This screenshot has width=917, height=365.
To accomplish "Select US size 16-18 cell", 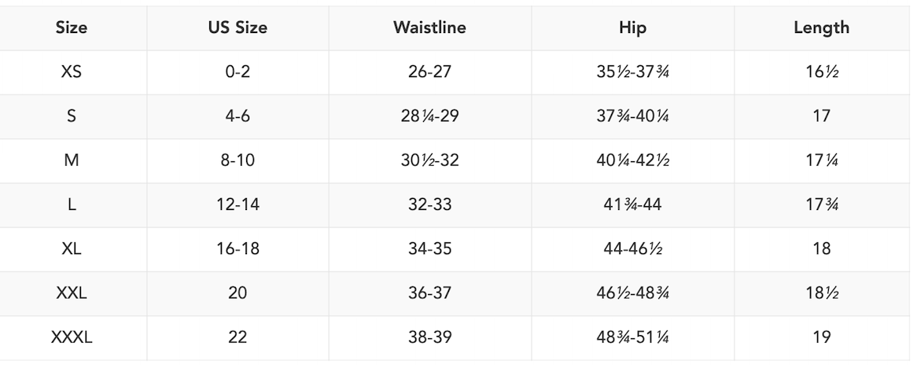I will coord(237,249).
